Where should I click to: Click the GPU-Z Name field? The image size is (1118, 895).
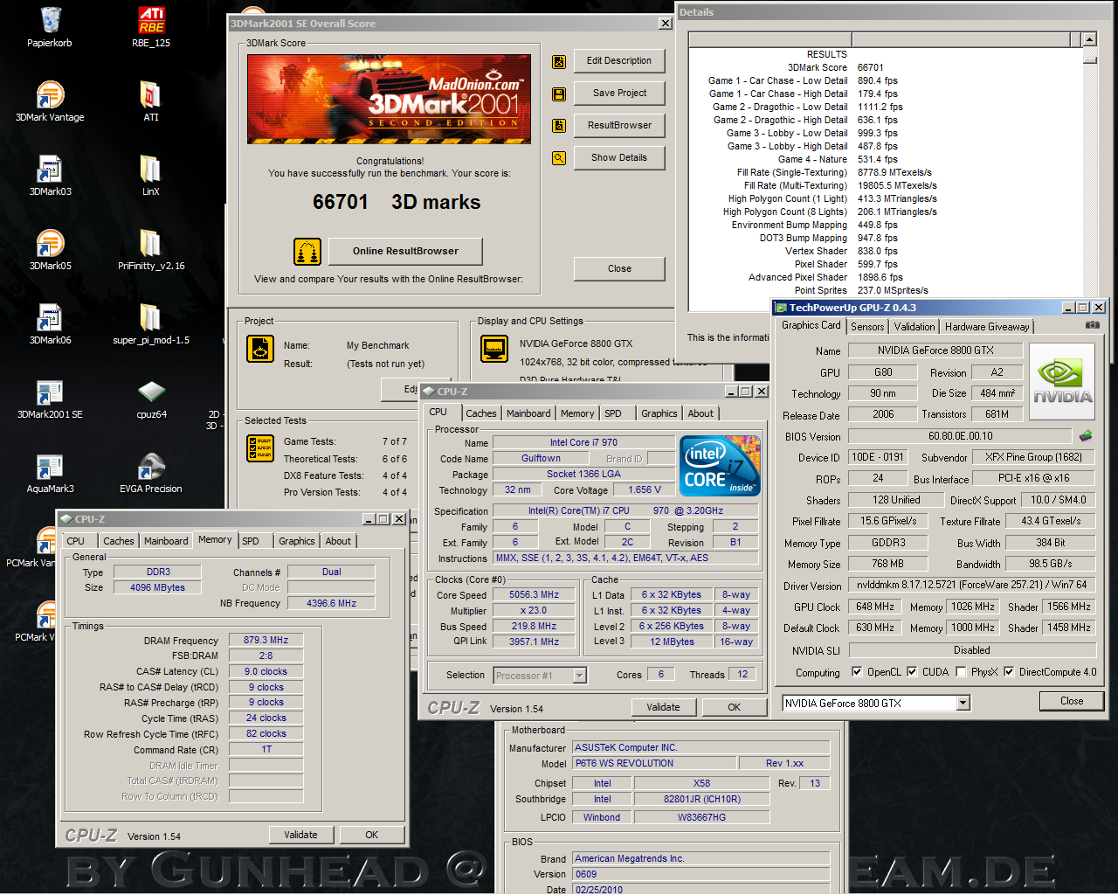tap(935, 350)
